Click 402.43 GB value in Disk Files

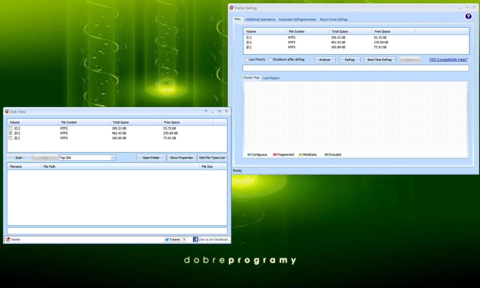(119, 133)
